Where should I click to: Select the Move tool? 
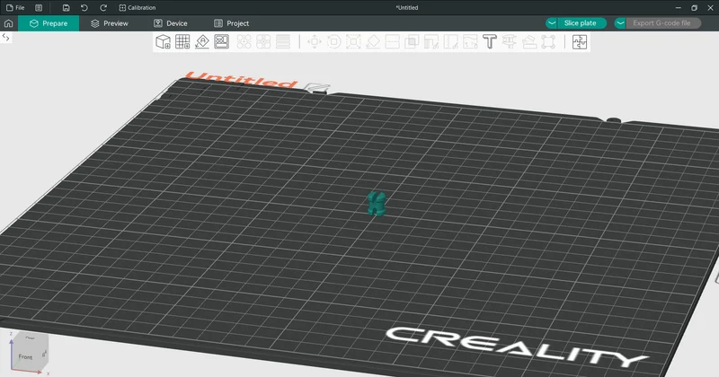(315, 41)
